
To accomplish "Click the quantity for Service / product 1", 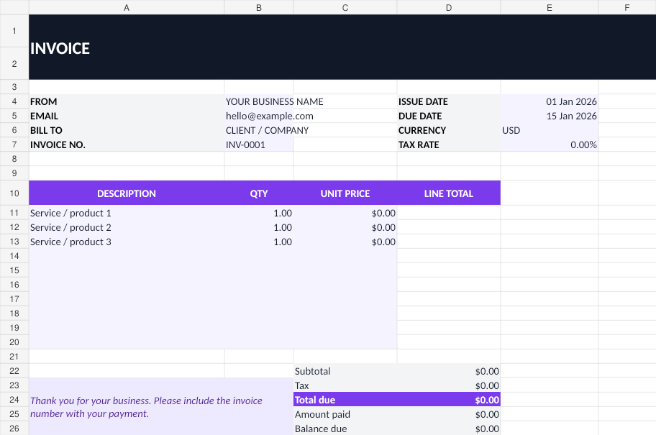I will pos(259,213).
